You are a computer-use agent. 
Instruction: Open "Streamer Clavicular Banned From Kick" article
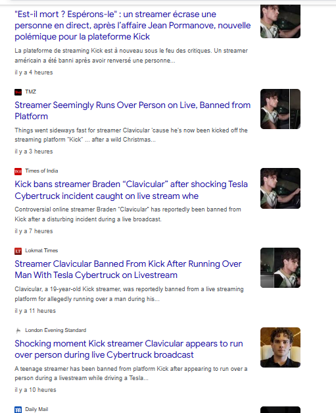(128, 269)
